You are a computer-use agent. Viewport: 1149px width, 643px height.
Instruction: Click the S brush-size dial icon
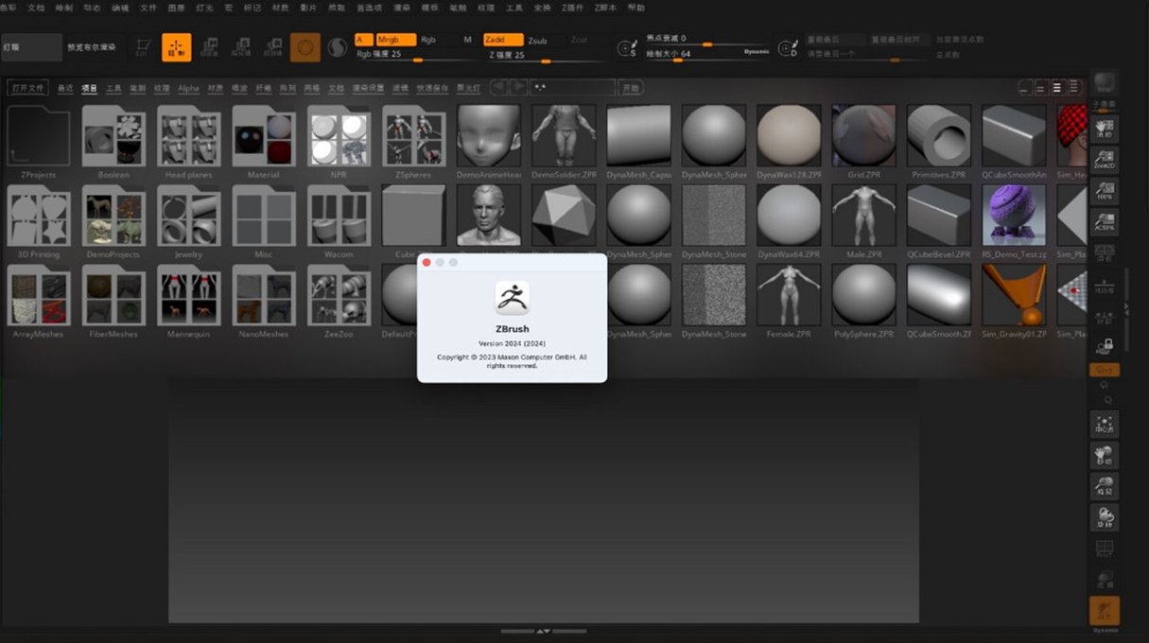pyautogui.click(x=627, y=47)
